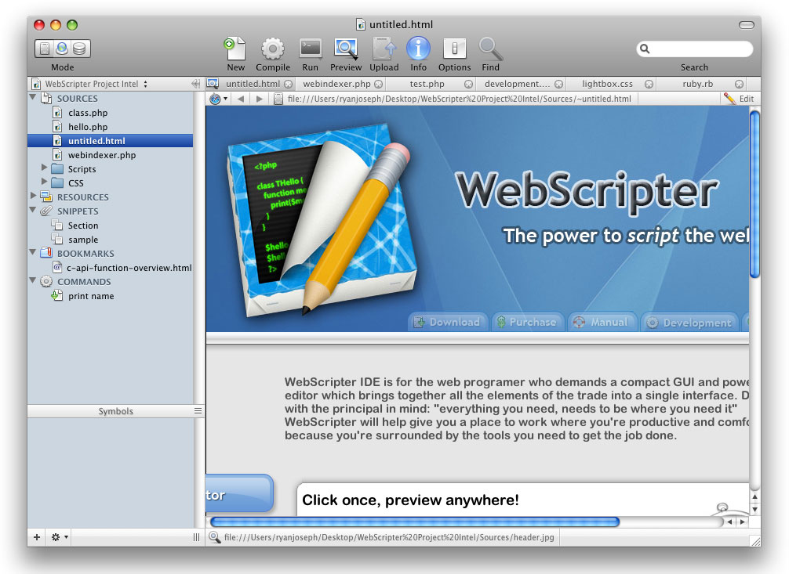
Task: Switch Mode to the editor segment
Action: click(x=44, y=49)
